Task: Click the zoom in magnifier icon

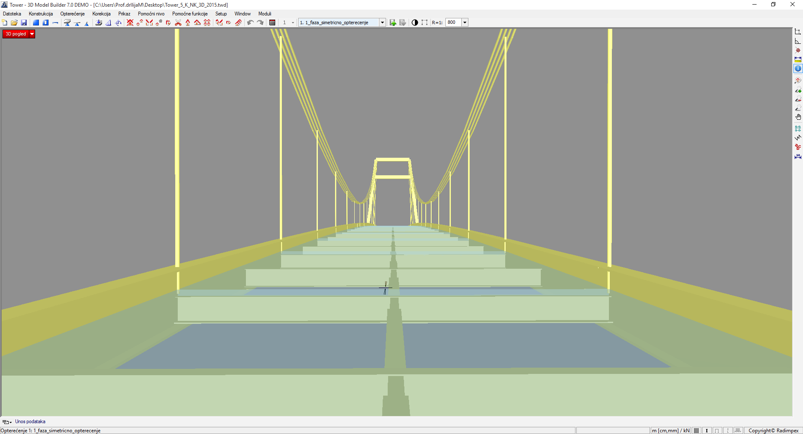Action: (798, 90)
